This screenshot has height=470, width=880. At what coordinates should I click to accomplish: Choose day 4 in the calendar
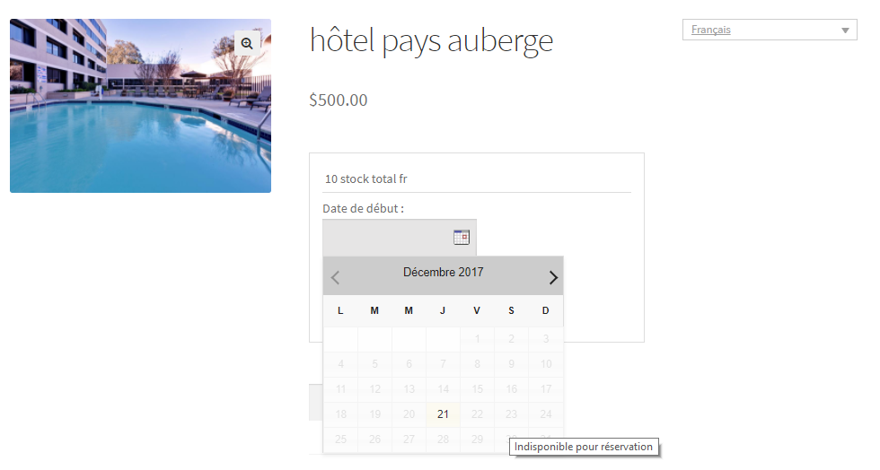[340, 364]
